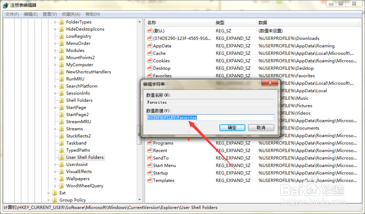Click the string icon of Programs value
This screenshot has width=365, height=214.
[149, 143]
